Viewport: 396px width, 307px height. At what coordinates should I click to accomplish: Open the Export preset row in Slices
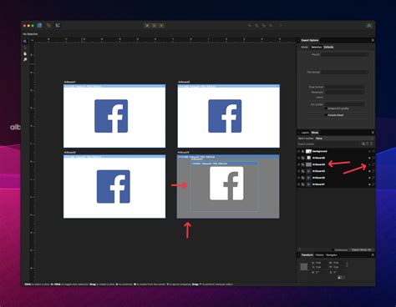pos(329,143)
